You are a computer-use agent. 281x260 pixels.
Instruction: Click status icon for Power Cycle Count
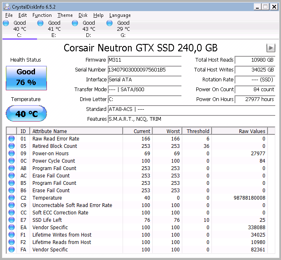tap(12, 161)
